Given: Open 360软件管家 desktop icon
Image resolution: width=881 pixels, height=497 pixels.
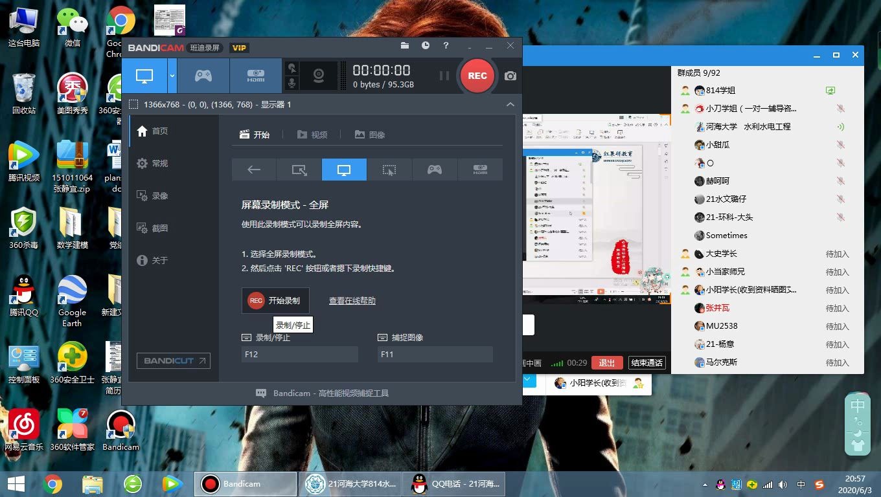Looking at the screenshot, I should 72,430.
